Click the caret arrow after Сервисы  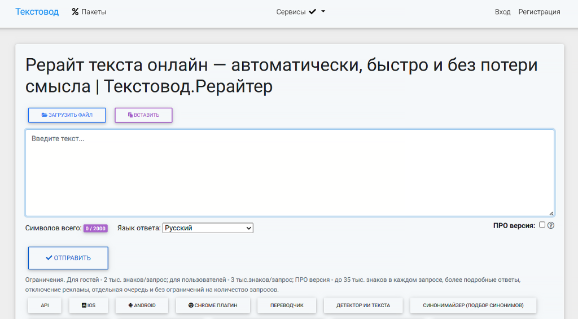click(x=323, y=11)
